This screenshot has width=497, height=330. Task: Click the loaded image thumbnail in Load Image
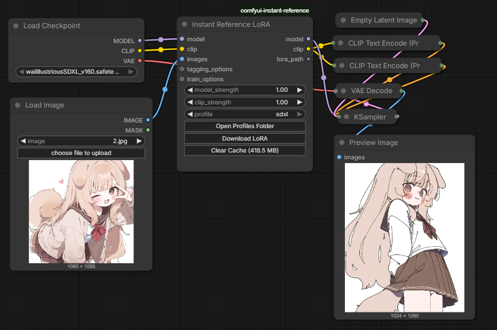81,212
